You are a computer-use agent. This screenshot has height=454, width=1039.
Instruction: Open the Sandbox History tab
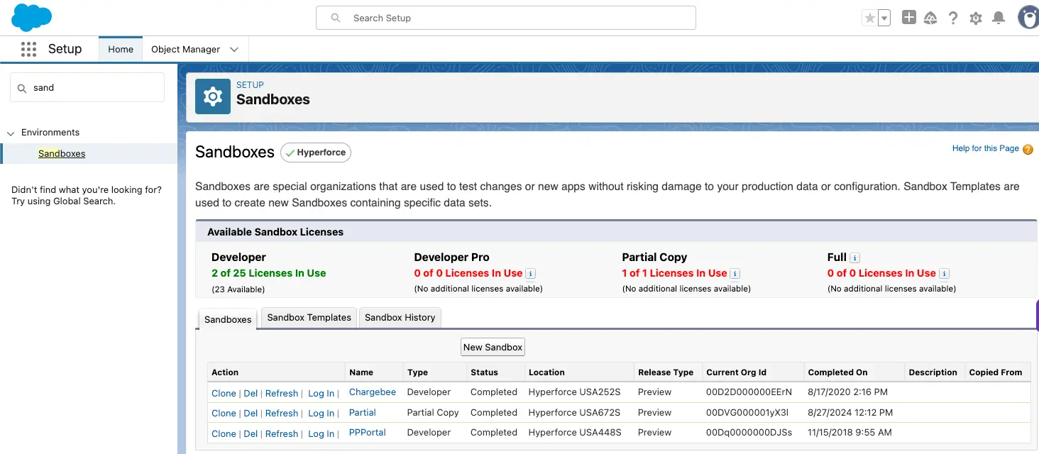pyautogui.click(x=400, y=317)
